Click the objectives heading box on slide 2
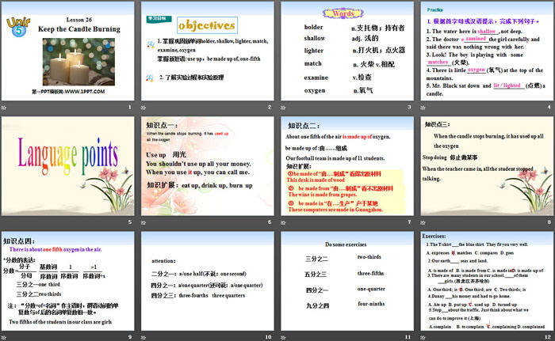This screenshot has width=555, height=341. click(x=205, y=25)
